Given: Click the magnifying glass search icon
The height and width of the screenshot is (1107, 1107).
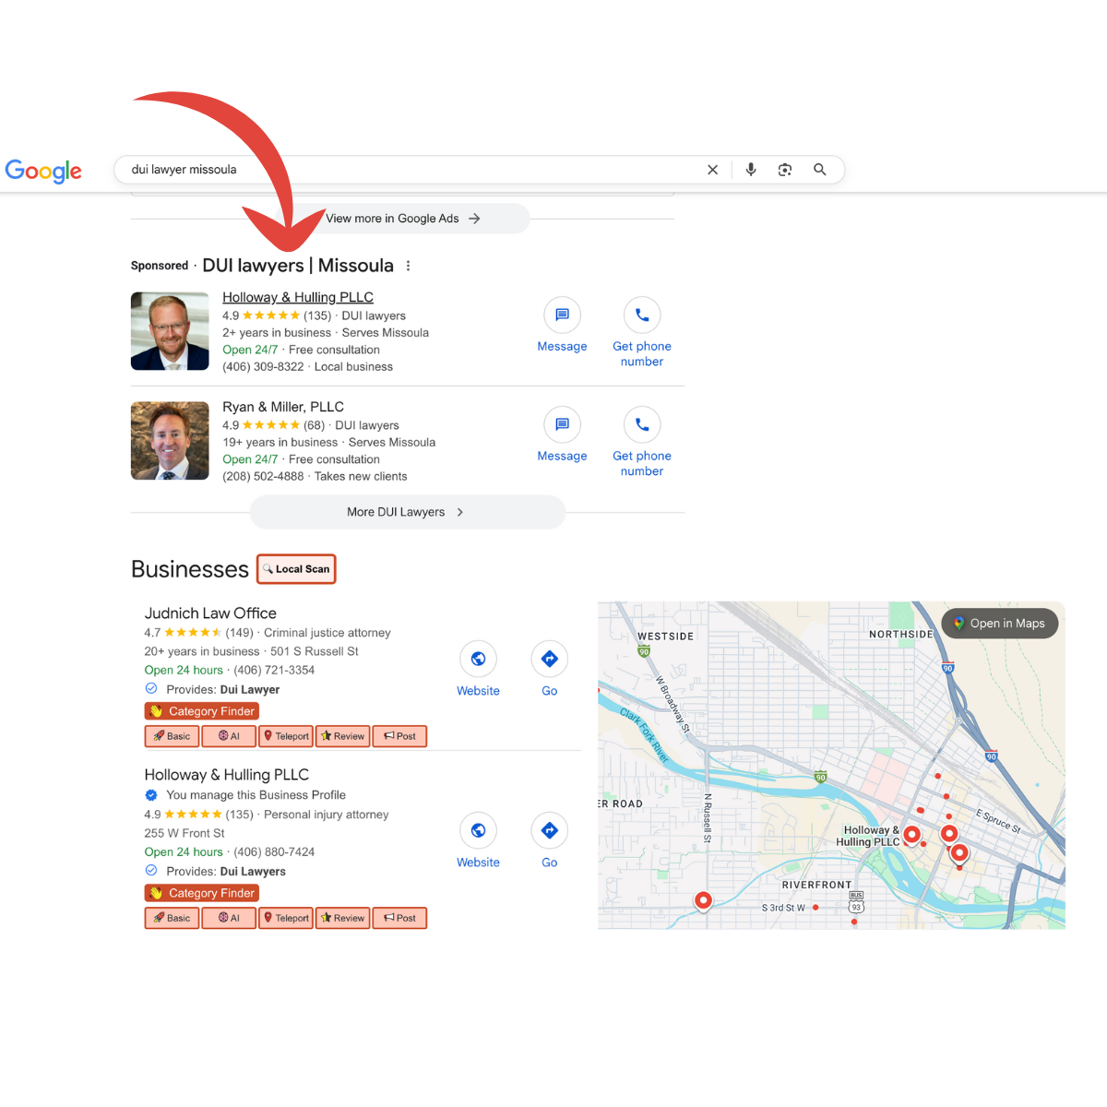Looking at the screenshot, I should click(x=819, y=170).
